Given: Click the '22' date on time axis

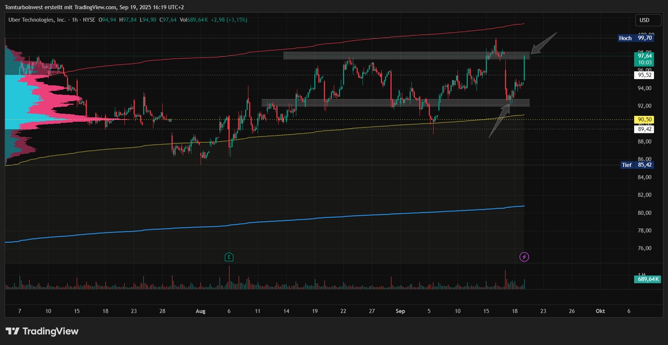Looking at the screenshot, I should (x=343, y=311).
